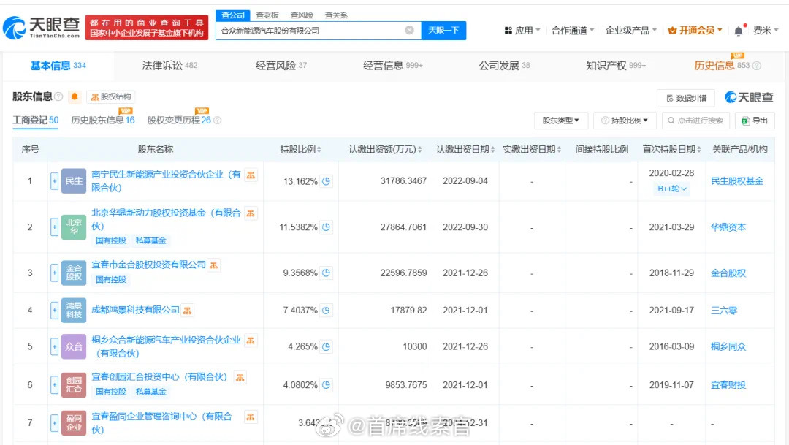Select the 查老板 search tab
The width and height of the screenshot is (789, 445).
(x=267, y=15)
